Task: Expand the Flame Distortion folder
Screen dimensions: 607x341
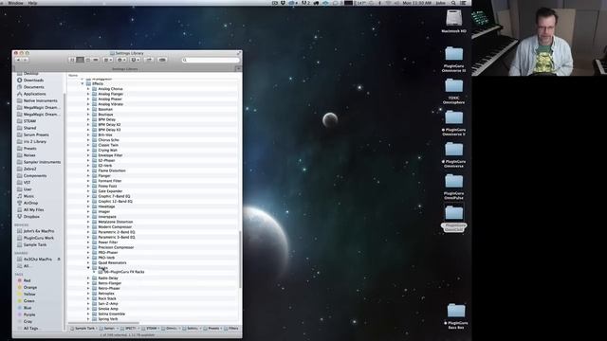Action: tap(88, 170)
